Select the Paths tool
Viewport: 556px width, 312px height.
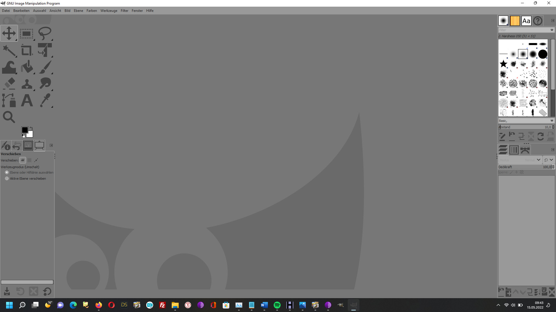(9, 101)
